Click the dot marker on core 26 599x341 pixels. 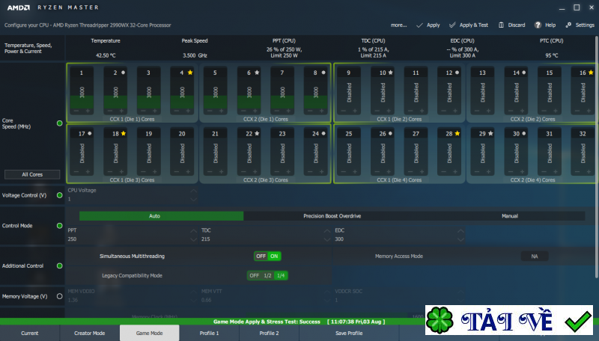coord(390,134)
